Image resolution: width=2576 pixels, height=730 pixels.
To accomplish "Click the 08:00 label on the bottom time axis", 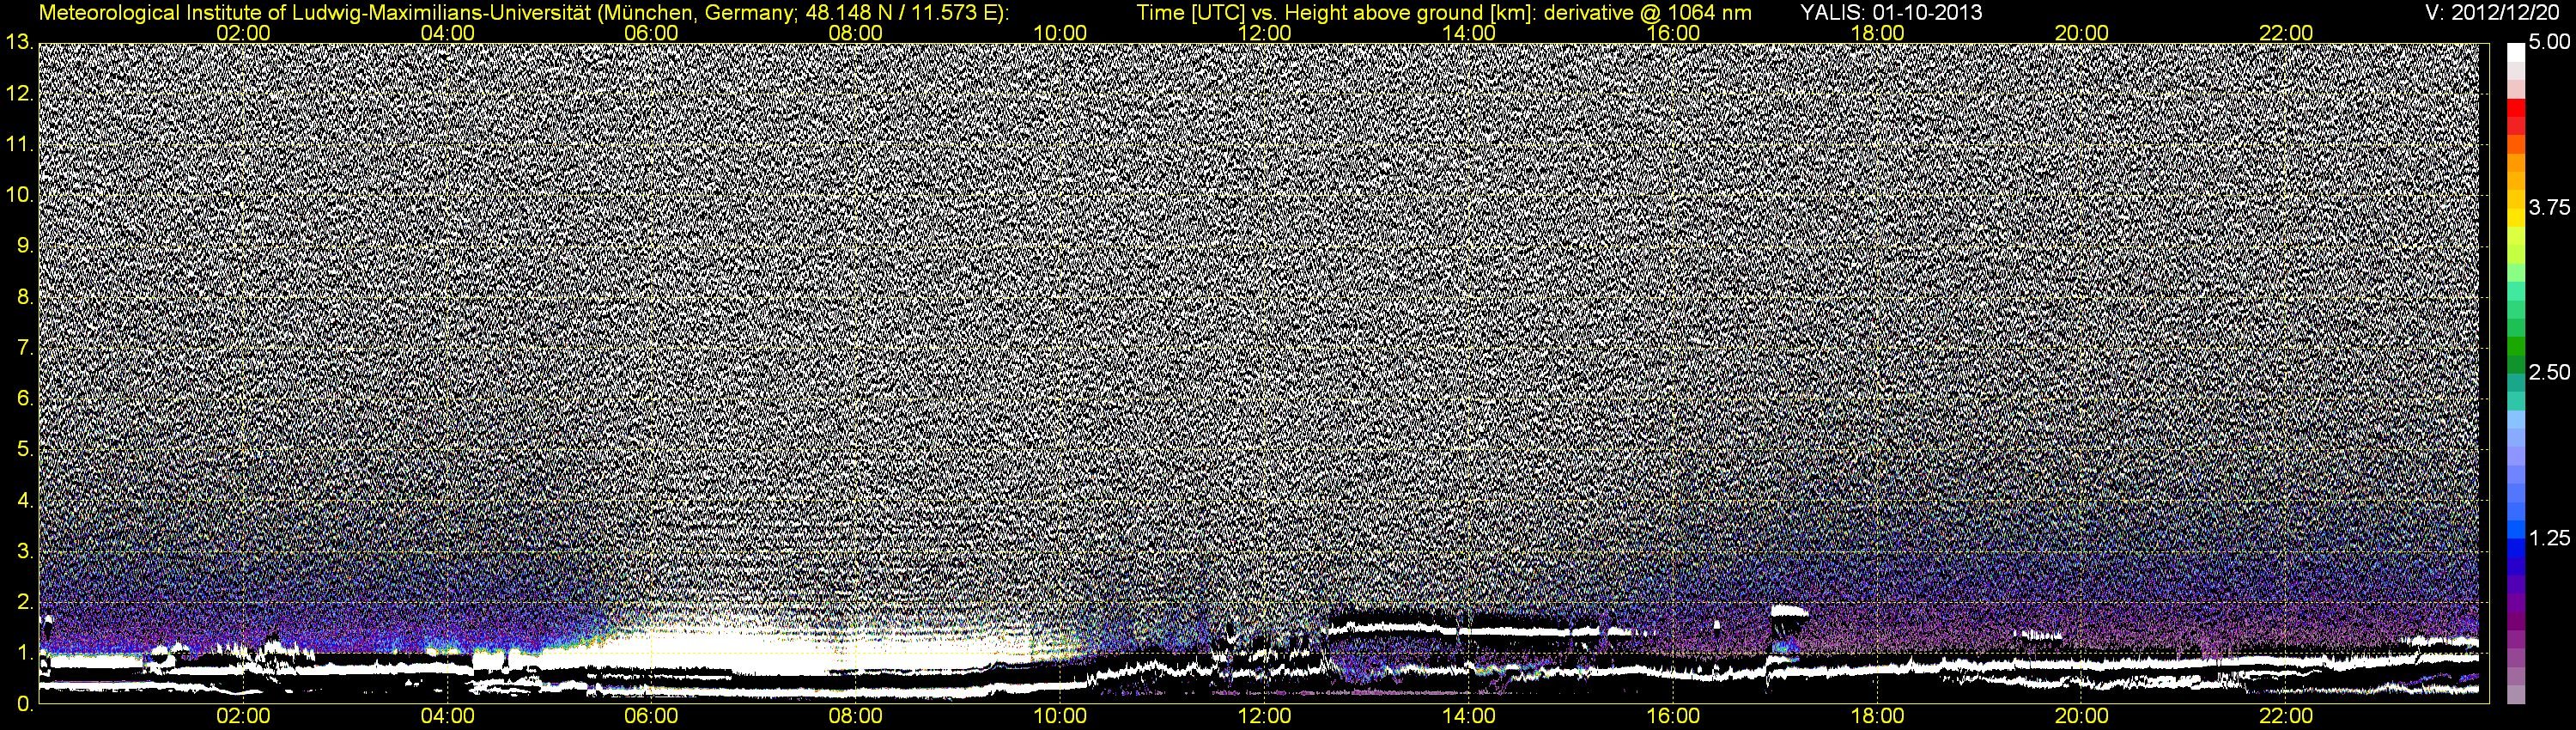I will [857, 716].
